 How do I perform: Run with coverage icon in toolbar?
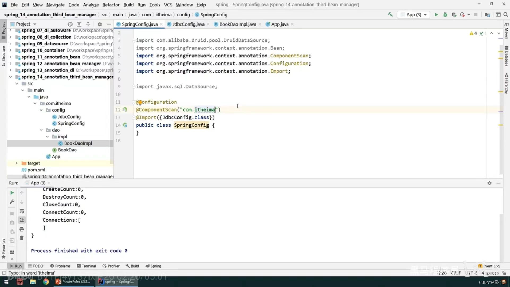(x=454, y=15)
